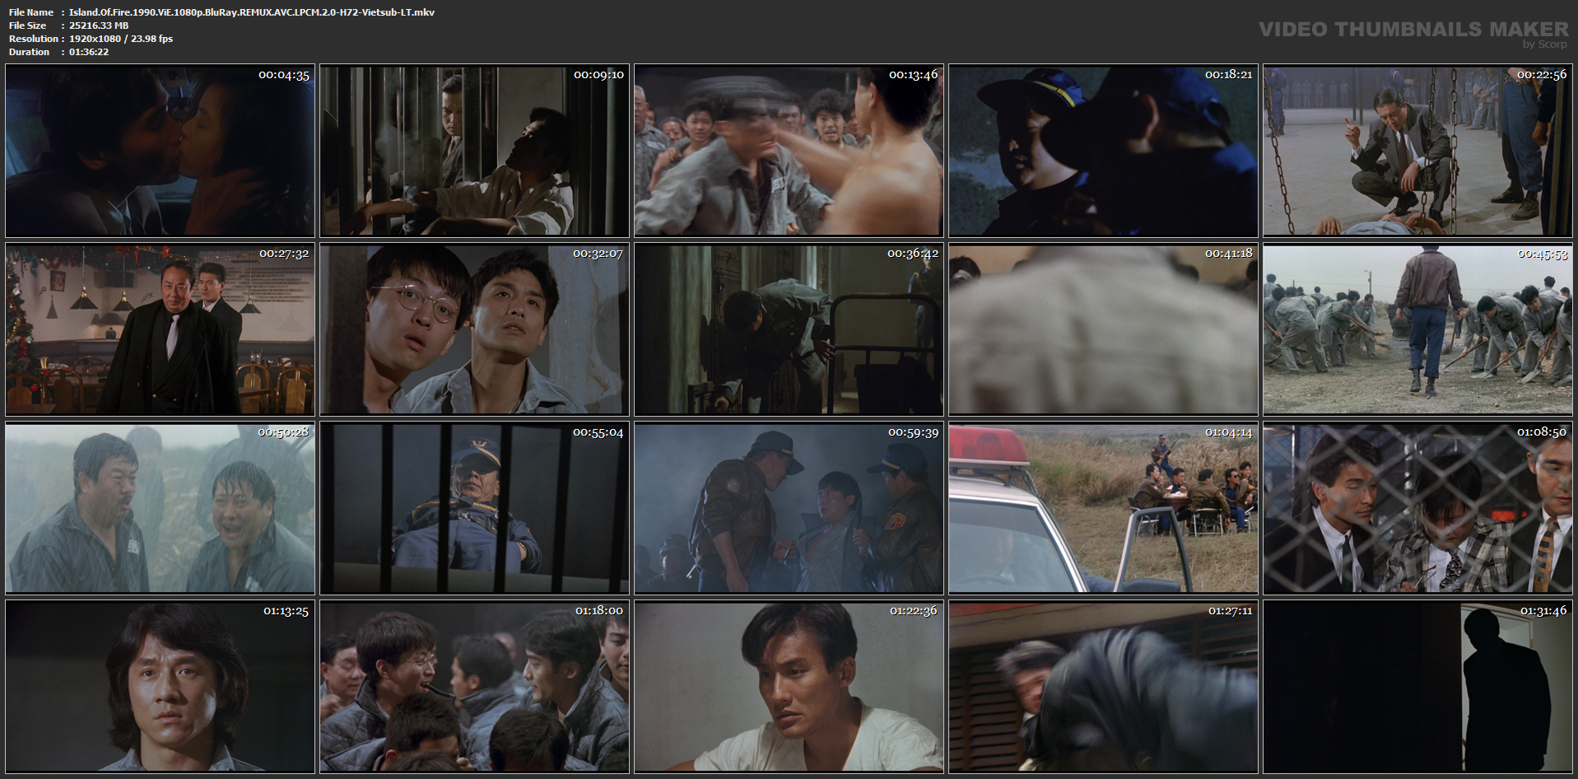
Task: Click the thumbnail marked 00:22:56
Action: pyautogui.click(x=1418, y=151)
